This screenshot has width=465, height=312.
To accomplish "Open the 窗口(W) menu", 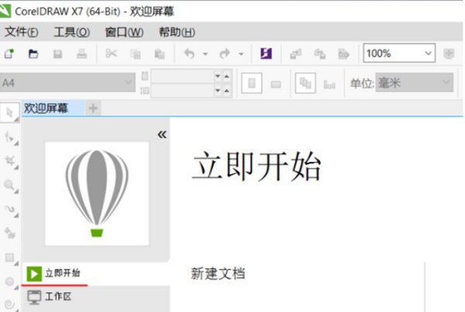I will pos(125,32).
